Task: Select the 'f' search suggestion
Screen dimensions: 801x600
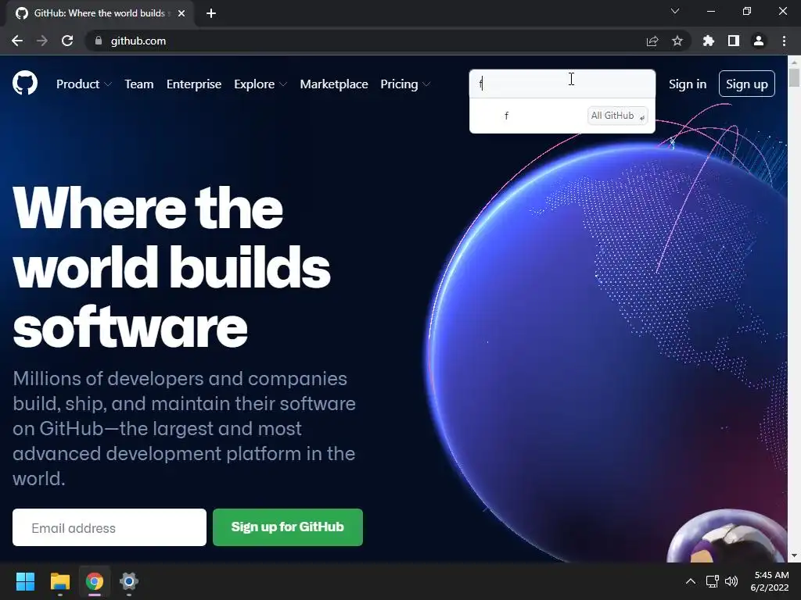Action: 562,116
